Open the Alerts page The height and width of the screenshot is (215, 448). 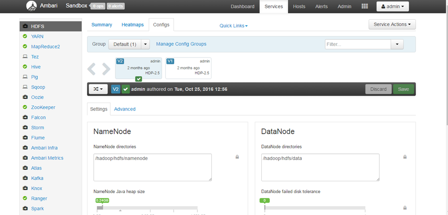pos(321,7)
